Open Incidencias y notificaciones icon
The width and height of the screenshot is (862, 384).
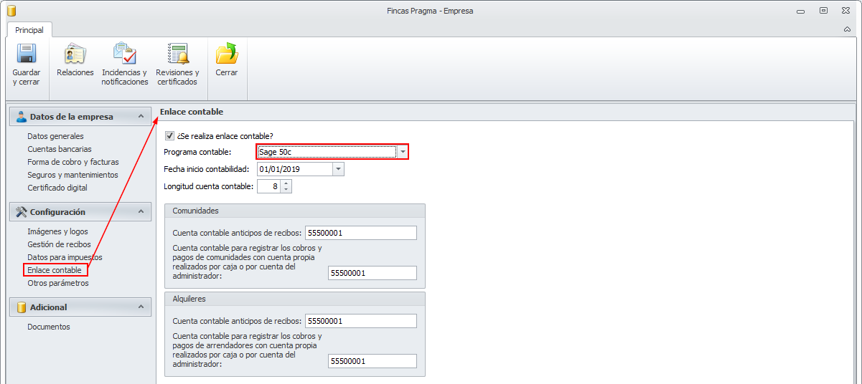click(124, 54)
